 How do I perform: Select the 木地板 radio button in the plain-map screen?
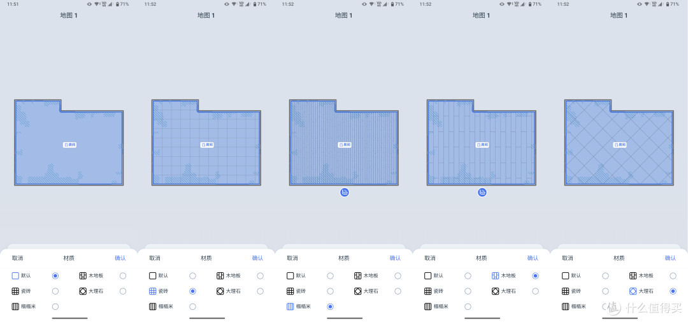(x=123, y=276)
